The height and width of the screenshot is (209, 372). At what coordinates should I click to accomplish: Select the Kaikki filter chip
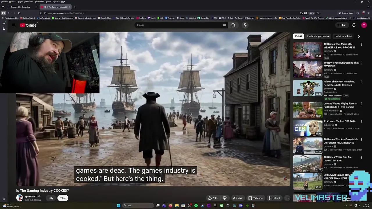(298, 36)
